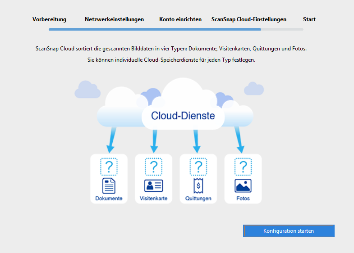This screenshot has width=354, height=253.
Task: Jump to the Start step label
Action: [309, 19]
